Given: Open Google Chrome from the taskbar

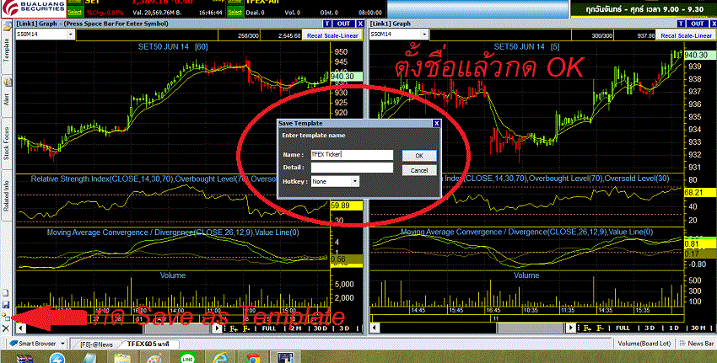Looking at the screenshot, I should (253, 359).
